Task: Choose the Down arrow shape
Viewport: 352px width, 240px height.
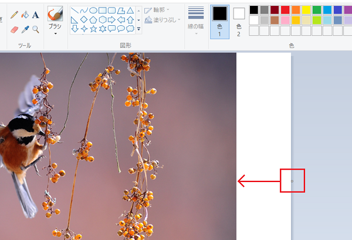Action: (75, 29)
